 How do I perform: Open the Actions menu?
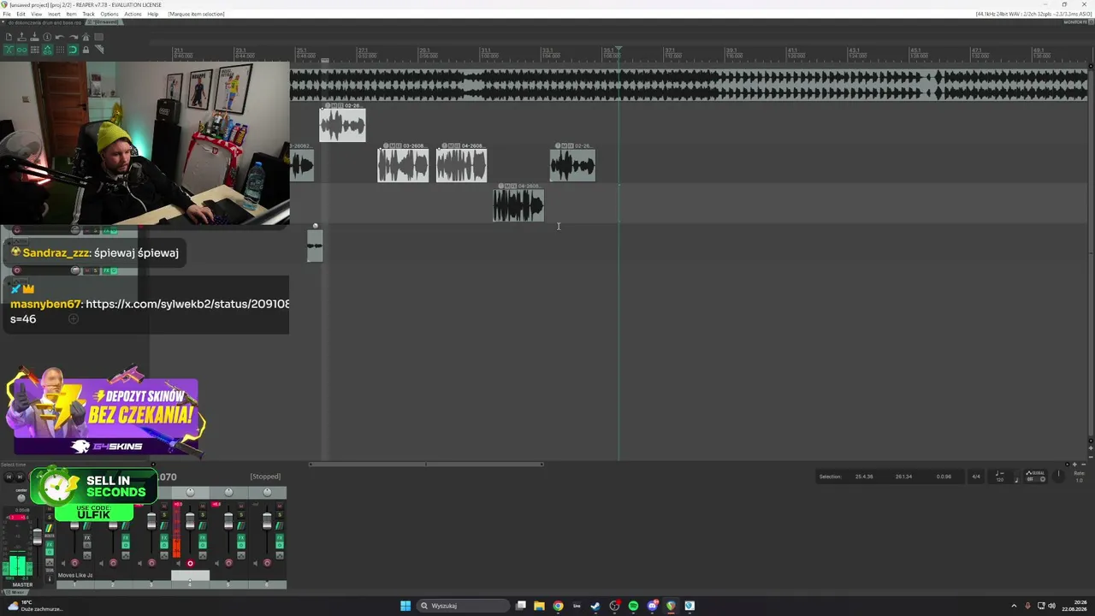(x=133, y=14)
